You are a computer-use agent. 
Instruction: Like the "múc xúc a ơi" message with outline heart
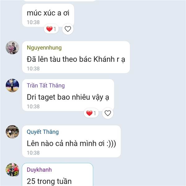coord(68,29)
